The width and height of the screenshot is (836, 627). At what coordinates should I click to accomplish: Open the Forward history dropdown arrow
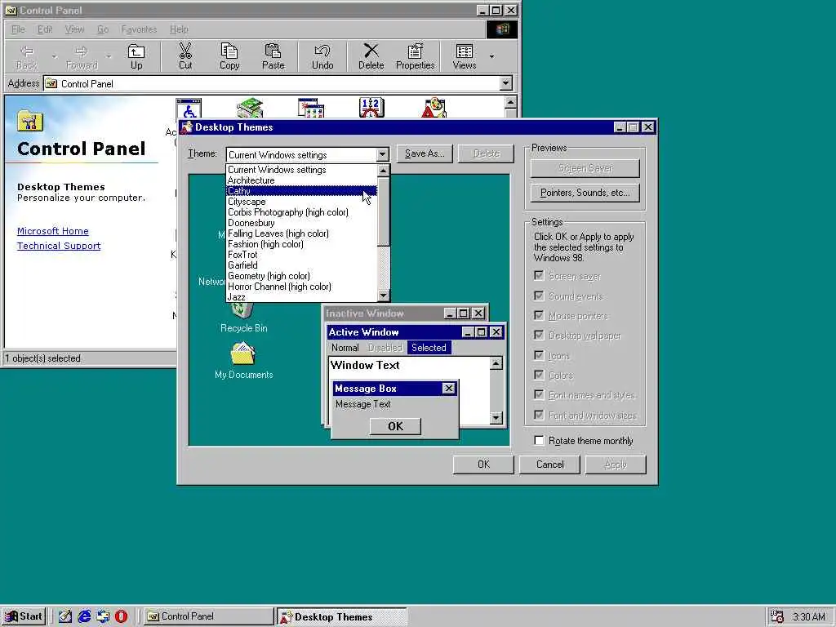(109, 56)
